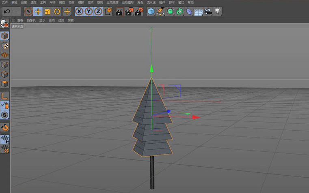Open the 模拟 (Simulate) menu
The image size is (309, 193).
[81, 2]
